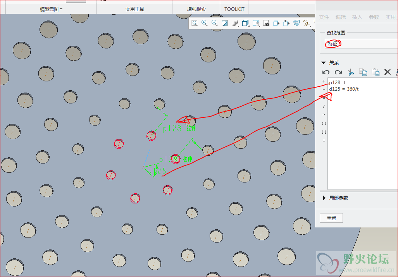Click the relation line p128=t

pyautogui.click(x=337, y=82)
